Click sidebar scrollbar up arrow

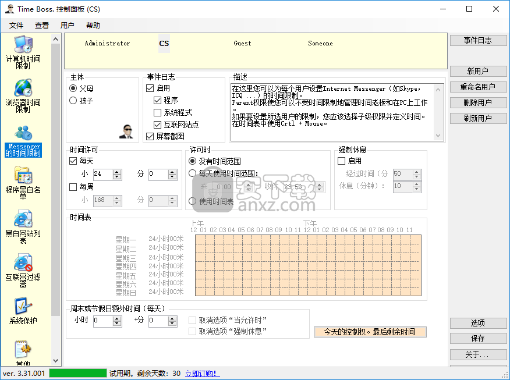[56, 39]
